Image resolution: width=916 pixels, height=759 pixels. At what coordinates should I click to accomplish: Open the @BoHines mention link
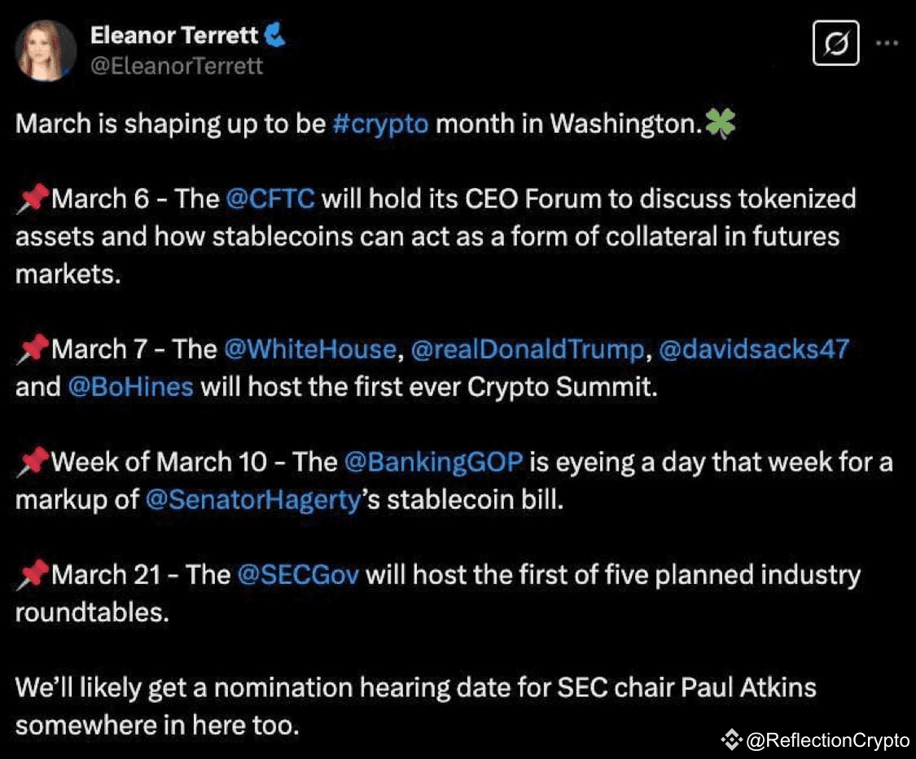click(130, 387)
